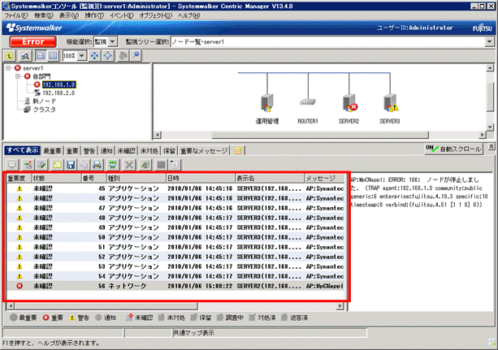This screenshot has height=350, width=498.
Task: Click the speech balloon icon in event toolbar
Action: pyautogui.click(x=12, y=165)
